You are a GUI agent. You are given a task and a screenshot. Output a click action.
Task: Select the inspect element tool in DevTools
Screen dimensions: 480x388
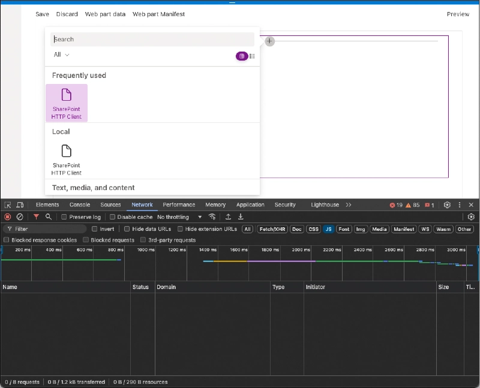tap(8, 204)
